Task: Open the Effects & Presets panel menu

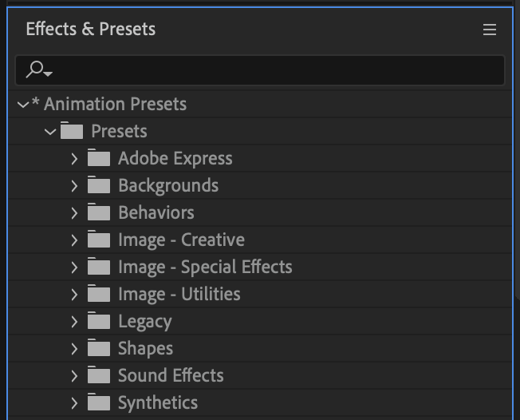Action: tap(490, 30)
